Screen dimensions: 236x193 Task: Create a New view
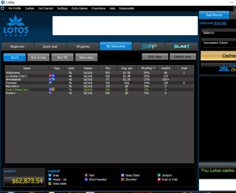[86, 57]
